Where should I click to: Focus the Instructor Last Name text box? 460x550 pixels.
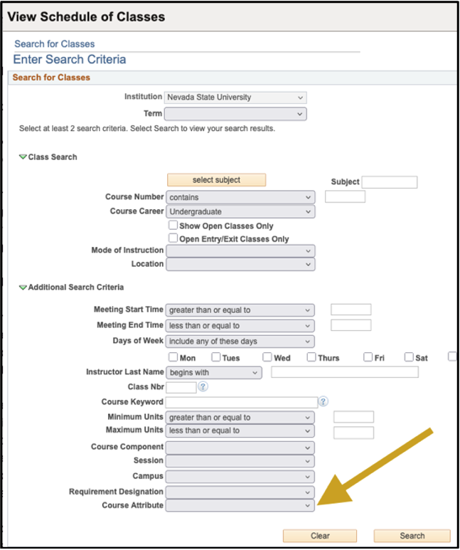[345, 372]
